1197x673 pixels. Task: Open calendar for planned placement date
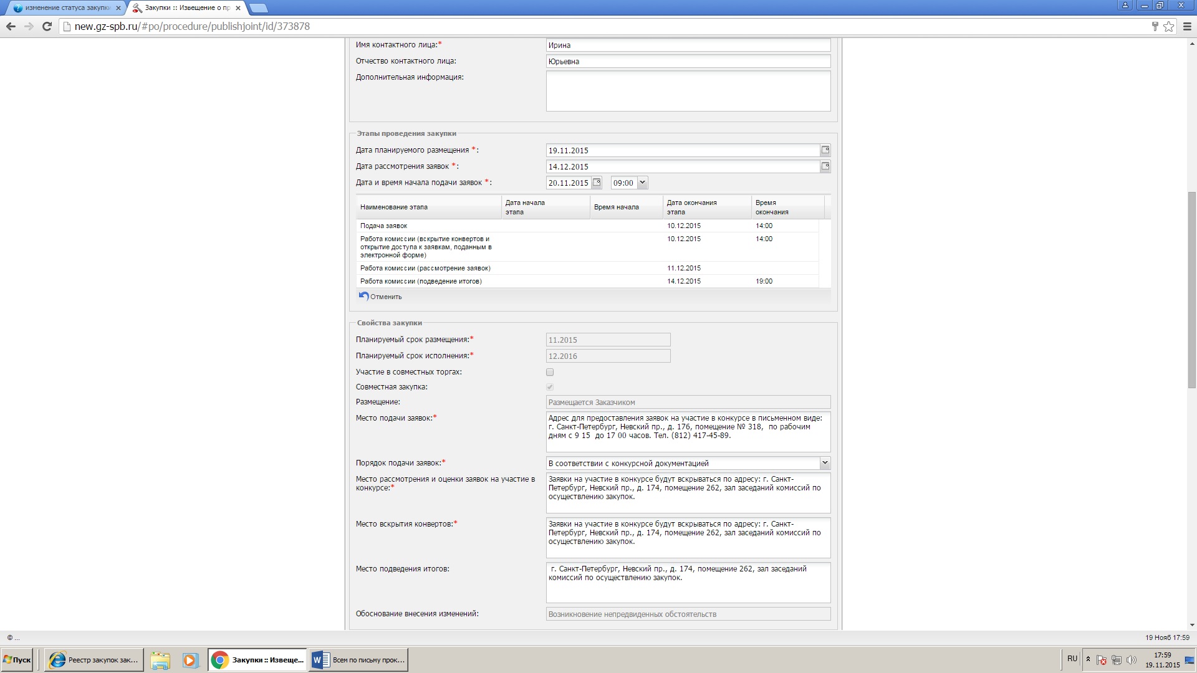pos(825,150)
